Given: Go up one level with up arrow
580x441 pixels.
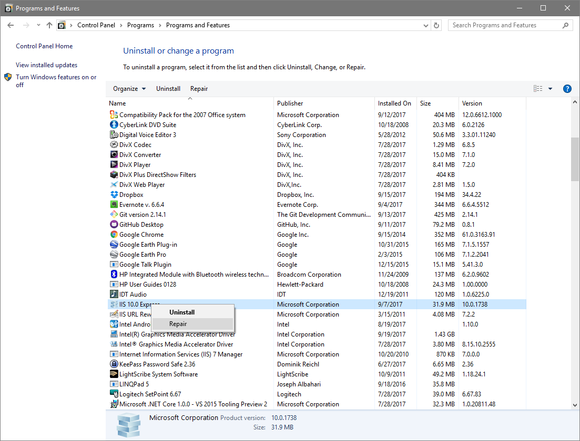Looking at the screenshot, I should point(49,25).
